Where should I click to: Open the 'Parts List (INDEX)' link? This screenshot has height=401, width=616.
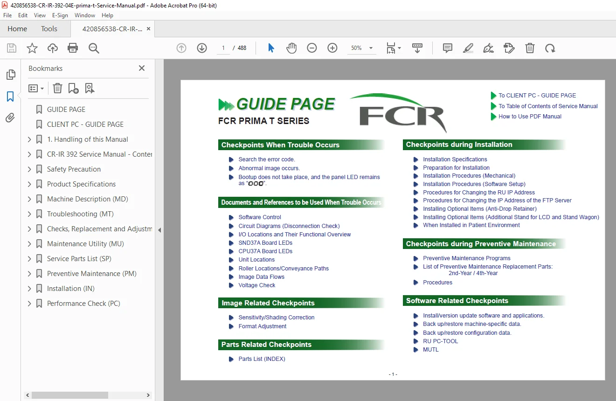[262, 359]
